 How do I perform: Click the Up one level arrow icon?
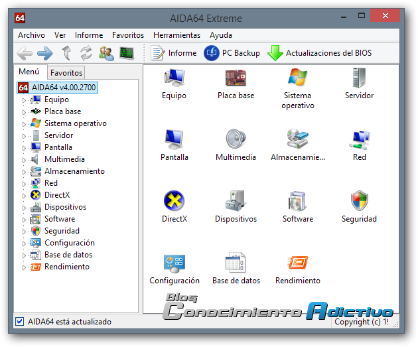click(66, 53)
